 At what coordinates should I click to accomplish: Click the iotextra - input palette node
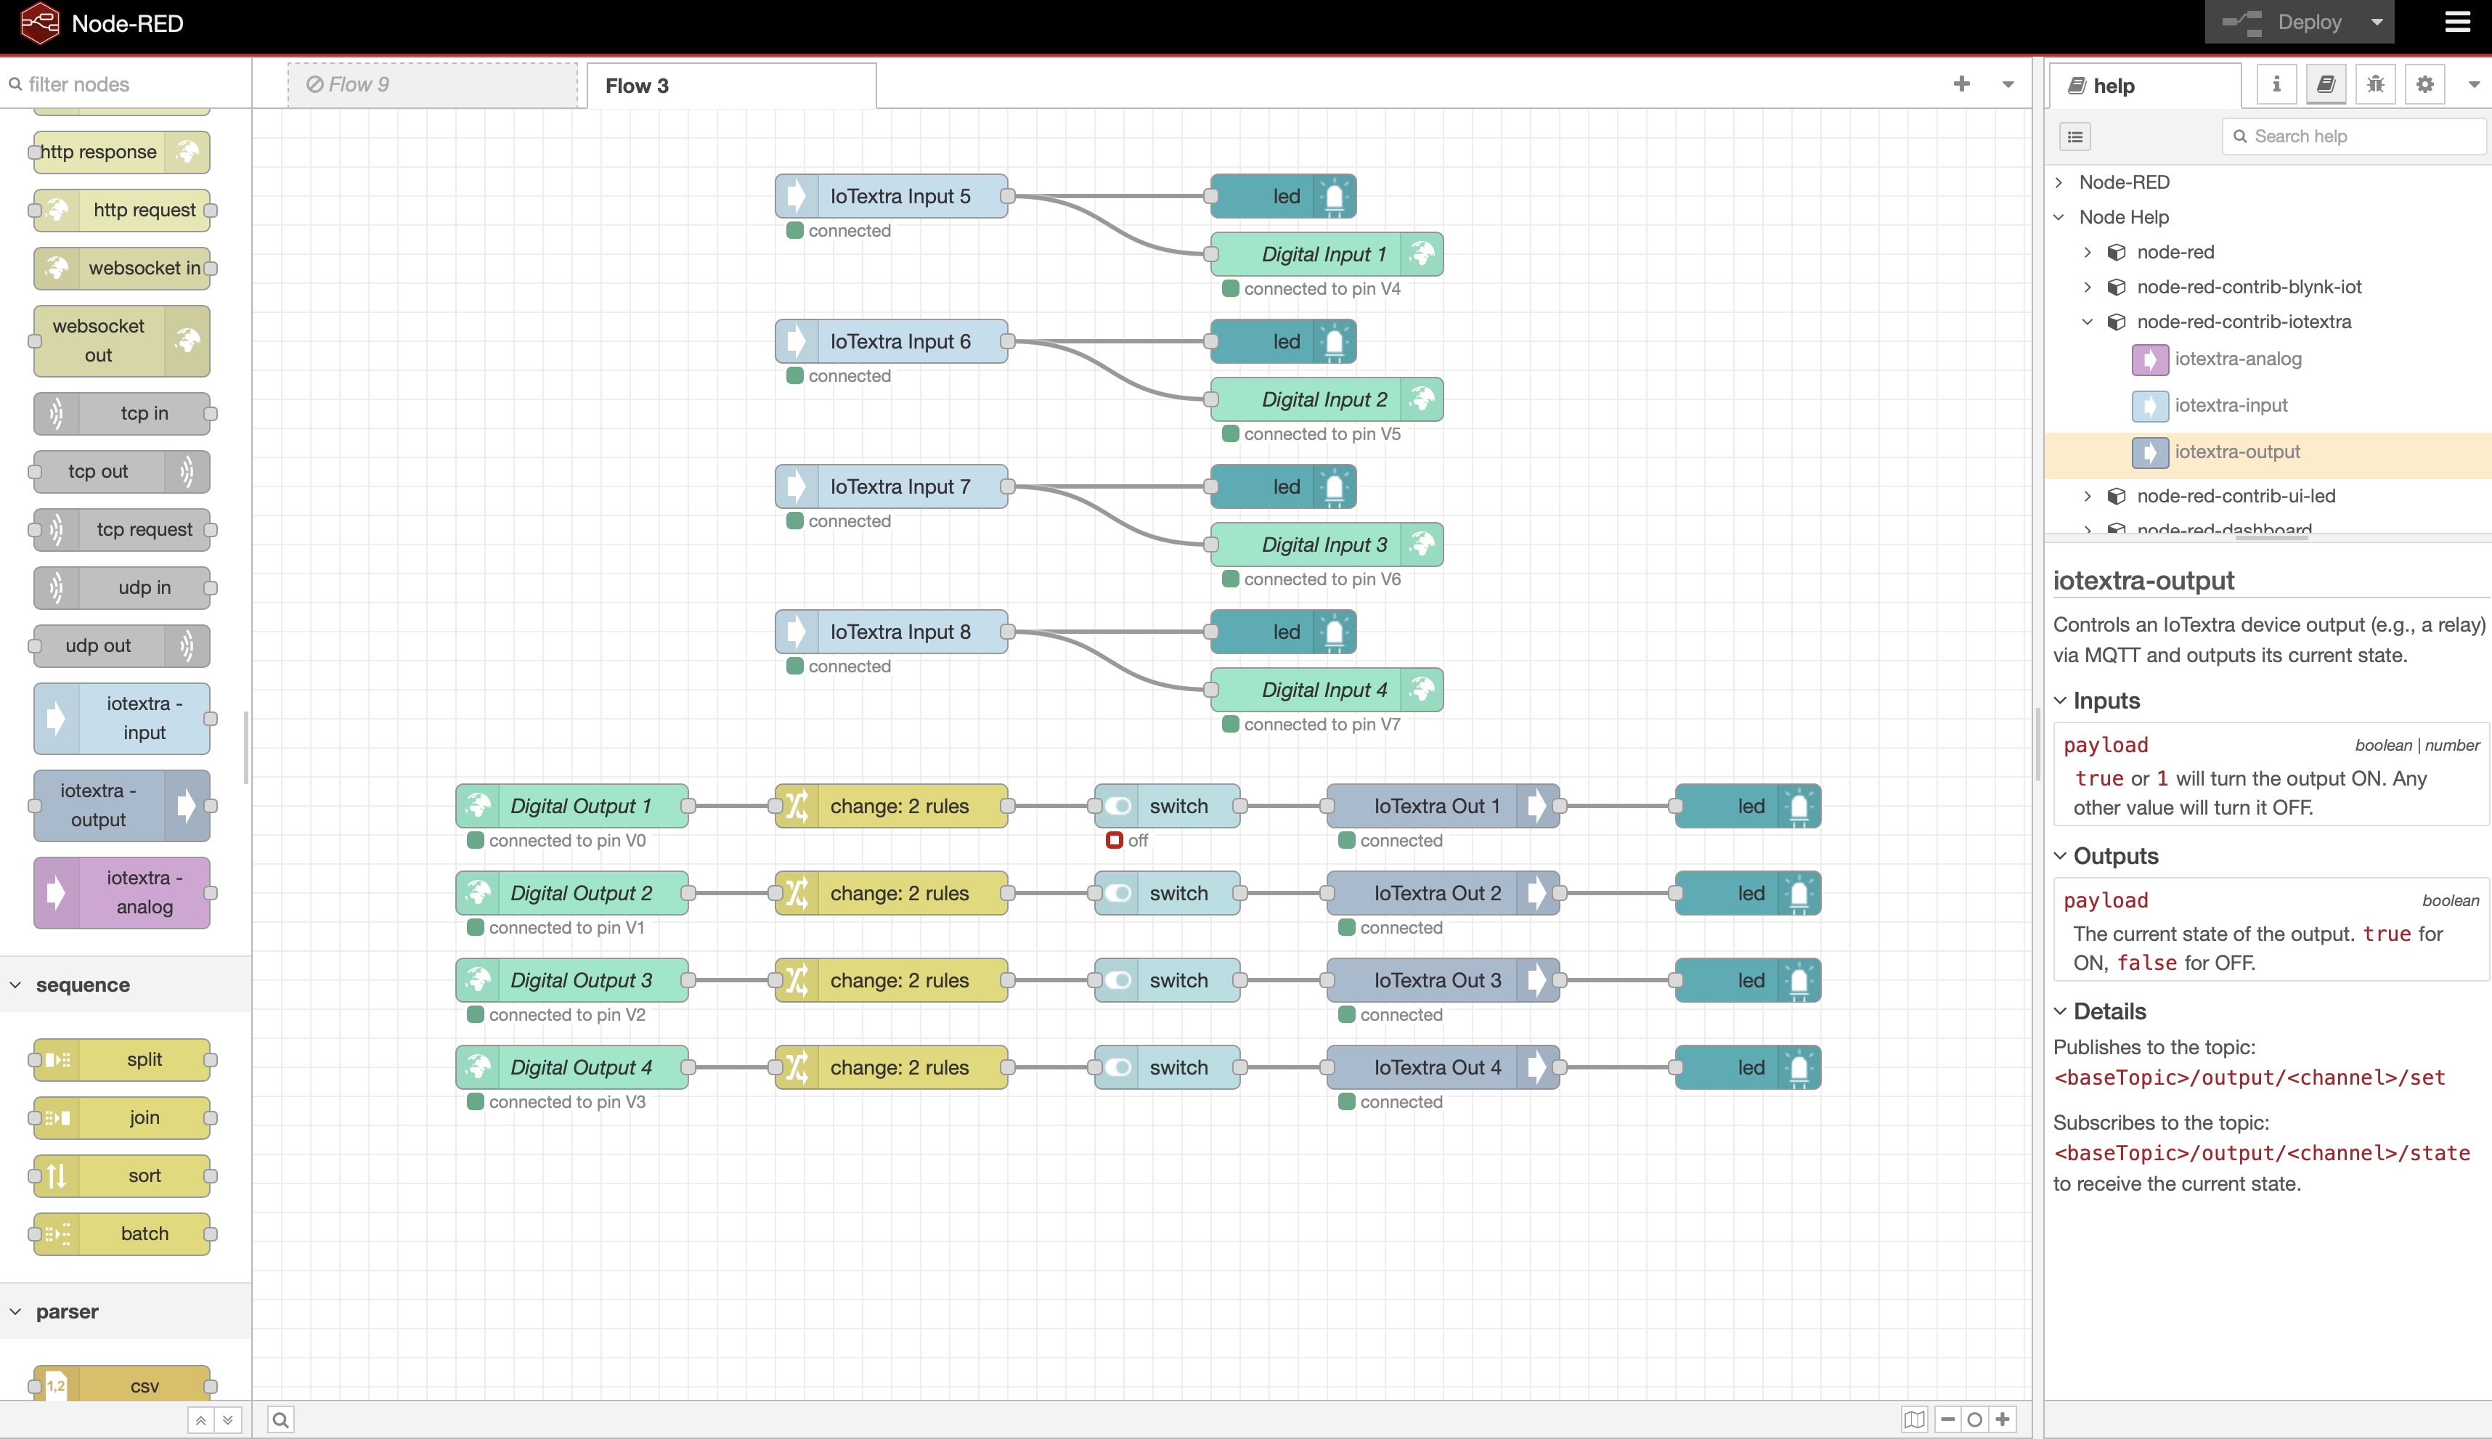[x=121, y=719]
